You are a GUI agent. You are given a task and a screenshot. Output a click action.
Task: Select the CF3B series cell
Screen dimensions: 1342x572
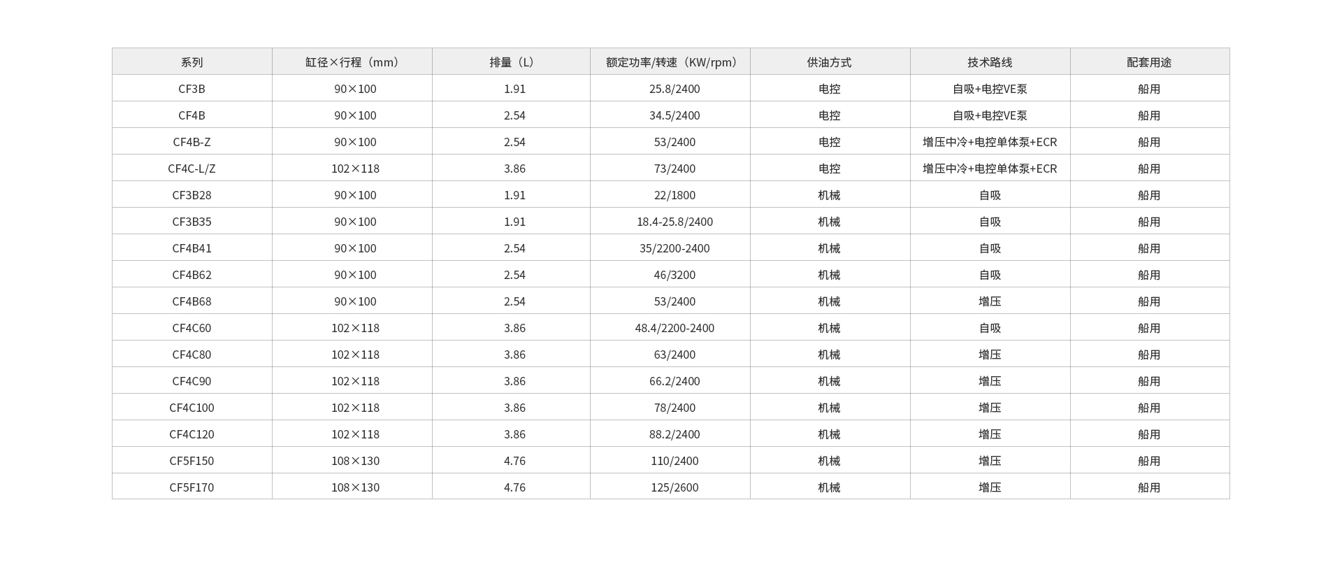(x=192, y=89)
